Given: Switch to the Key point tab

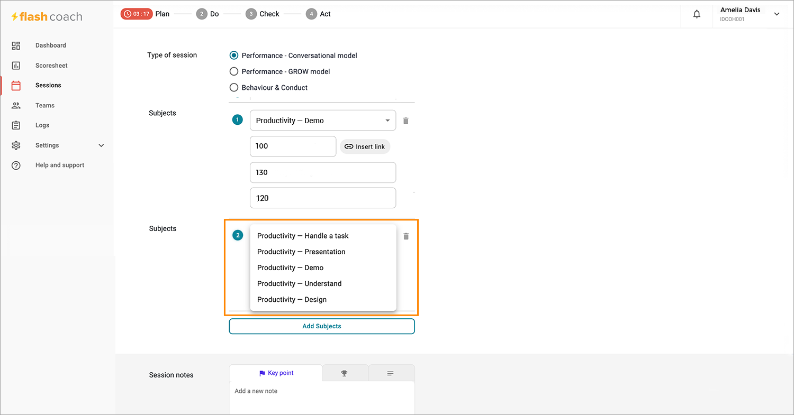Looking at the screenshot, I should pyautogui.click(x=276, y=373).
